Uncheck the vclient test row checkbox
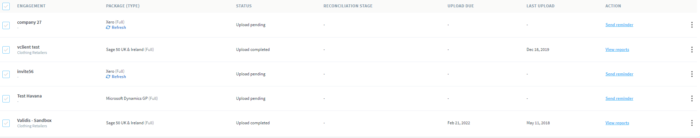 6,50
